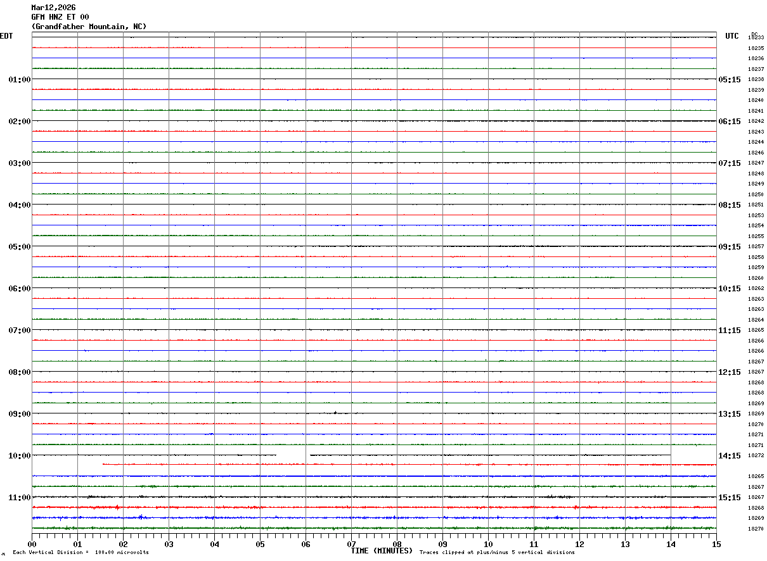
Task: Select the 09:15 UTC time label
Action: (x=729, y=247)
